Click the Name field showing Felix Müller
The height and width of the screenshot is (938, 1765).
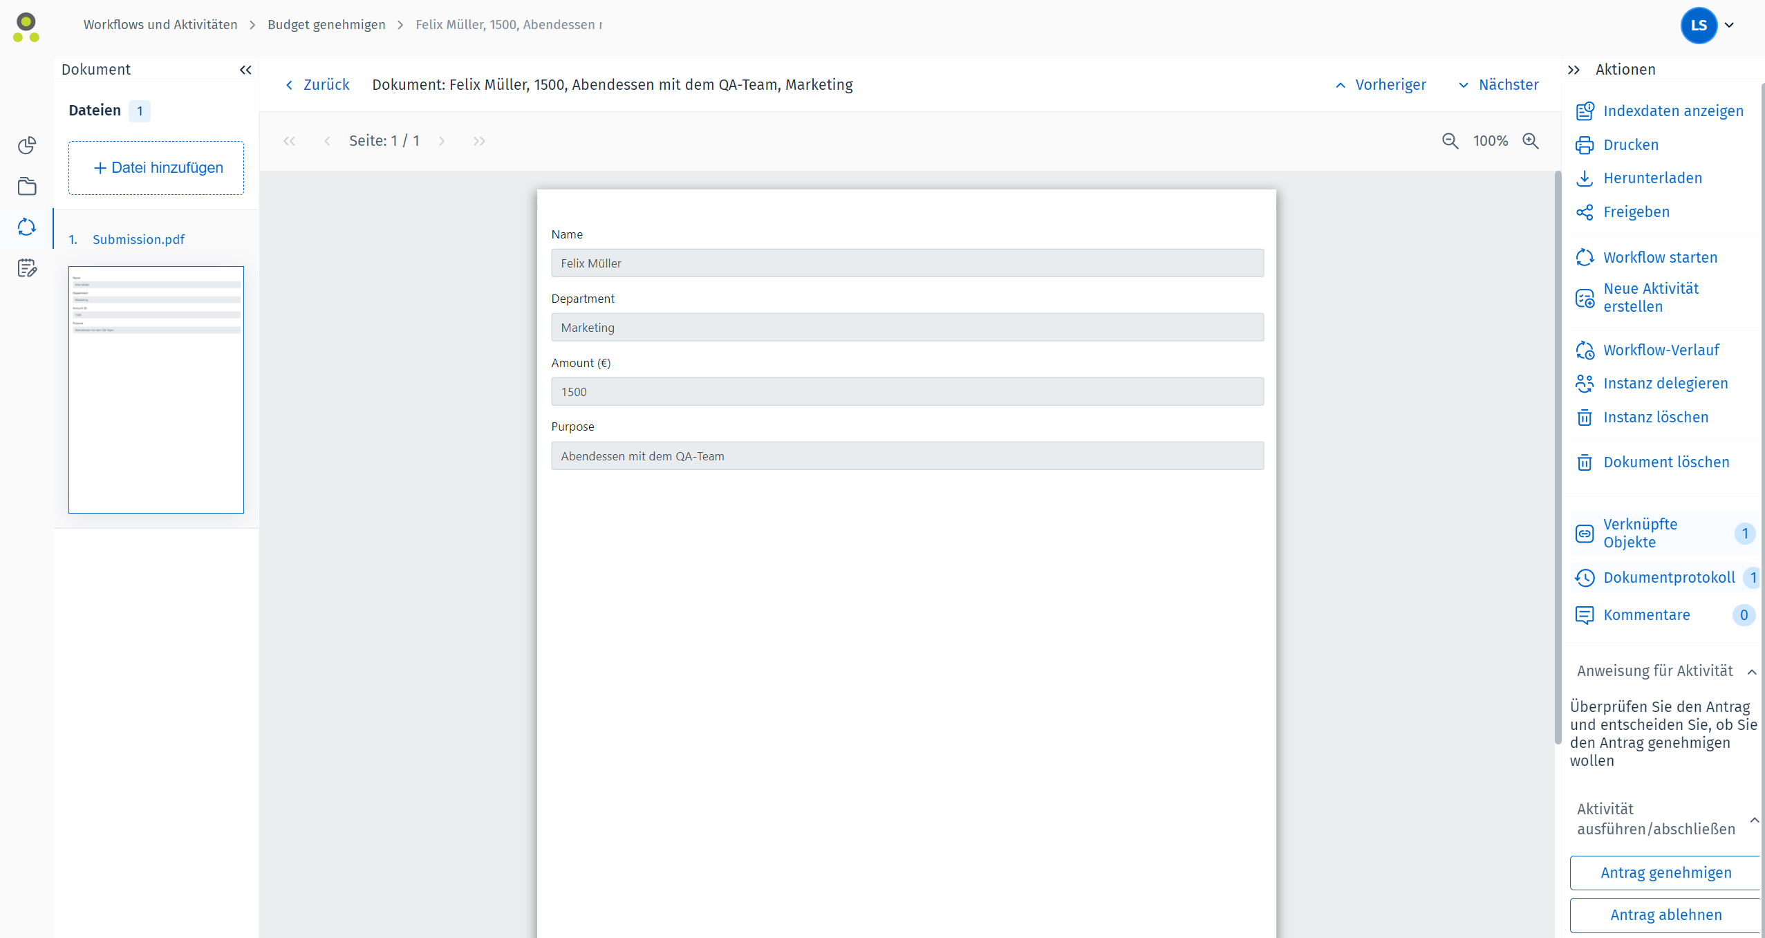(907, 263)
